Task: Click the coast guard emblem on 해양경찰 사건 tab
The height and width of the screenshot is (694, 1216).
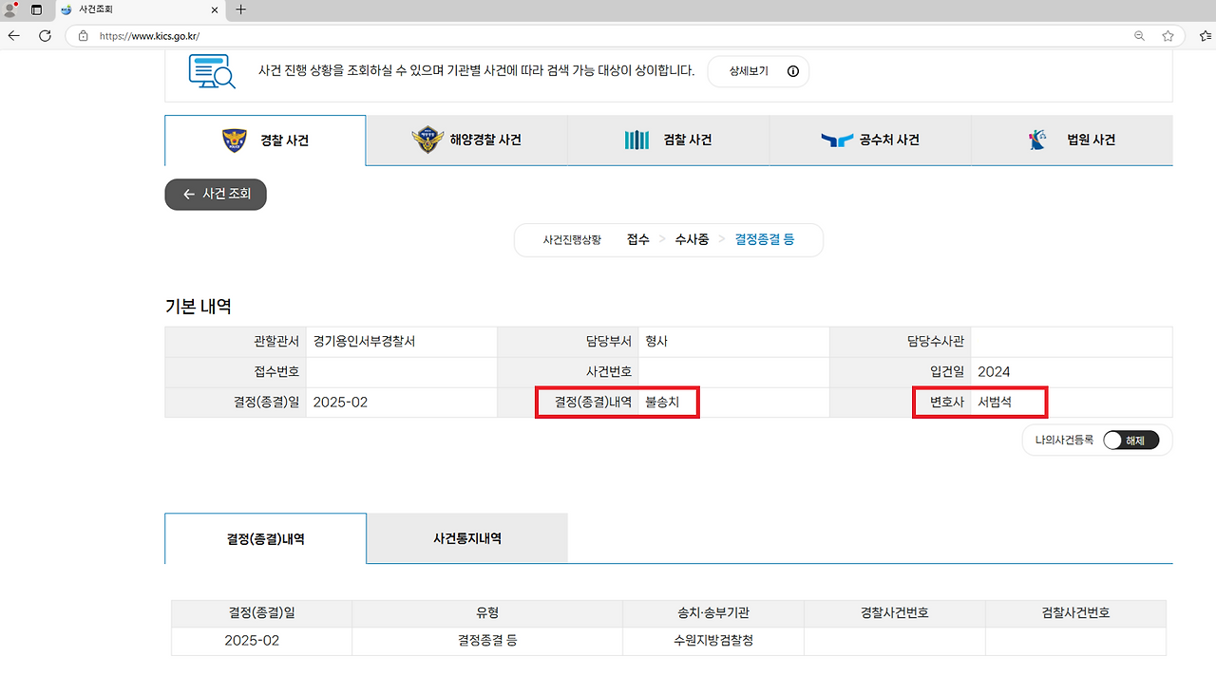Action: point(428,140)
